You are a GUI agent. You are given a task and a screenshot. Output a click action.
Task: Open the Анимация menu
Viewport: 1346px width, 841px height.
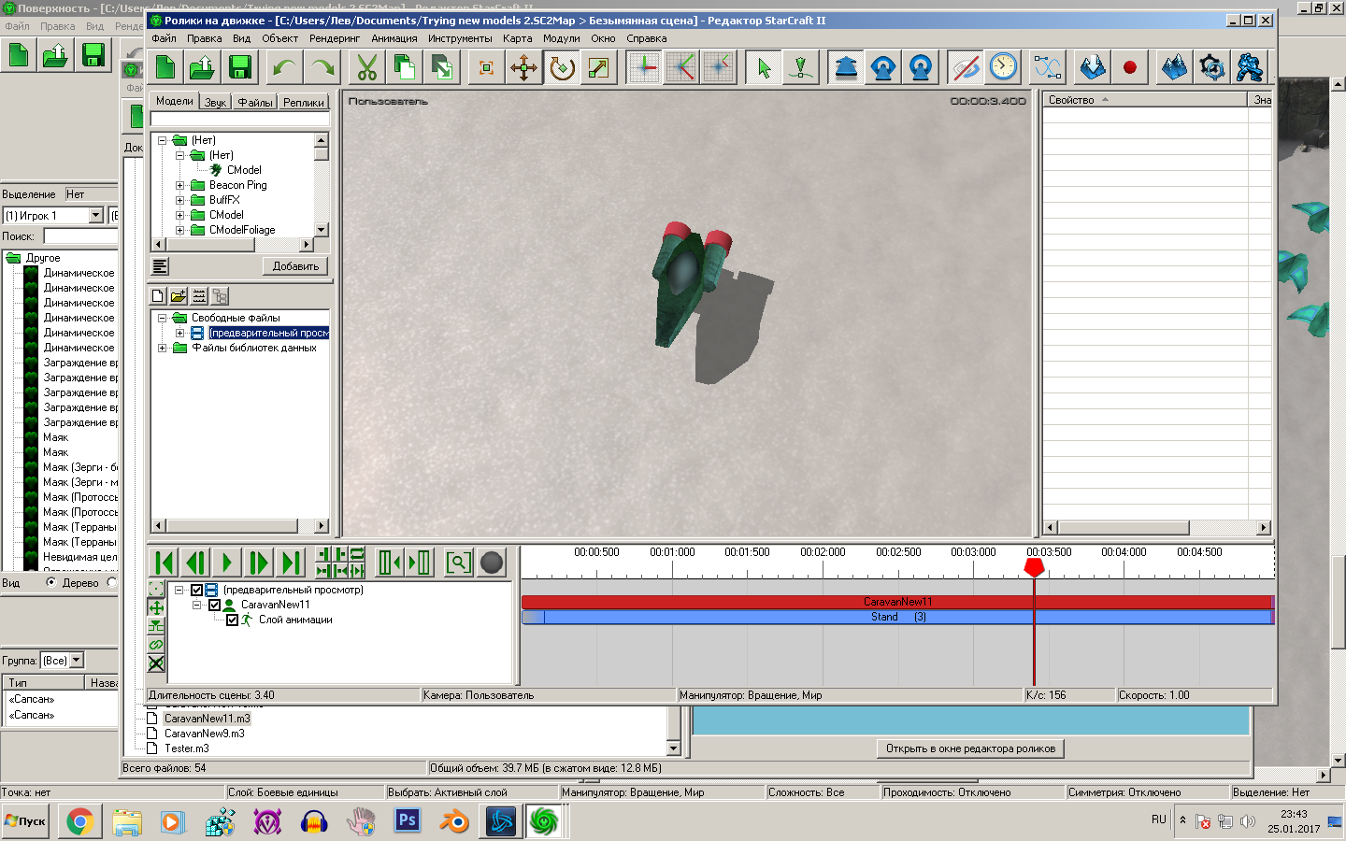(x=394, y=38)
